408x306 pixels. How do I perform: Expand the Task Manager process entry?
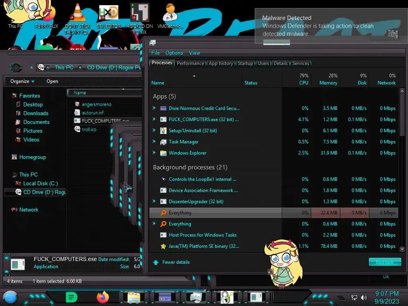(154, 141)
